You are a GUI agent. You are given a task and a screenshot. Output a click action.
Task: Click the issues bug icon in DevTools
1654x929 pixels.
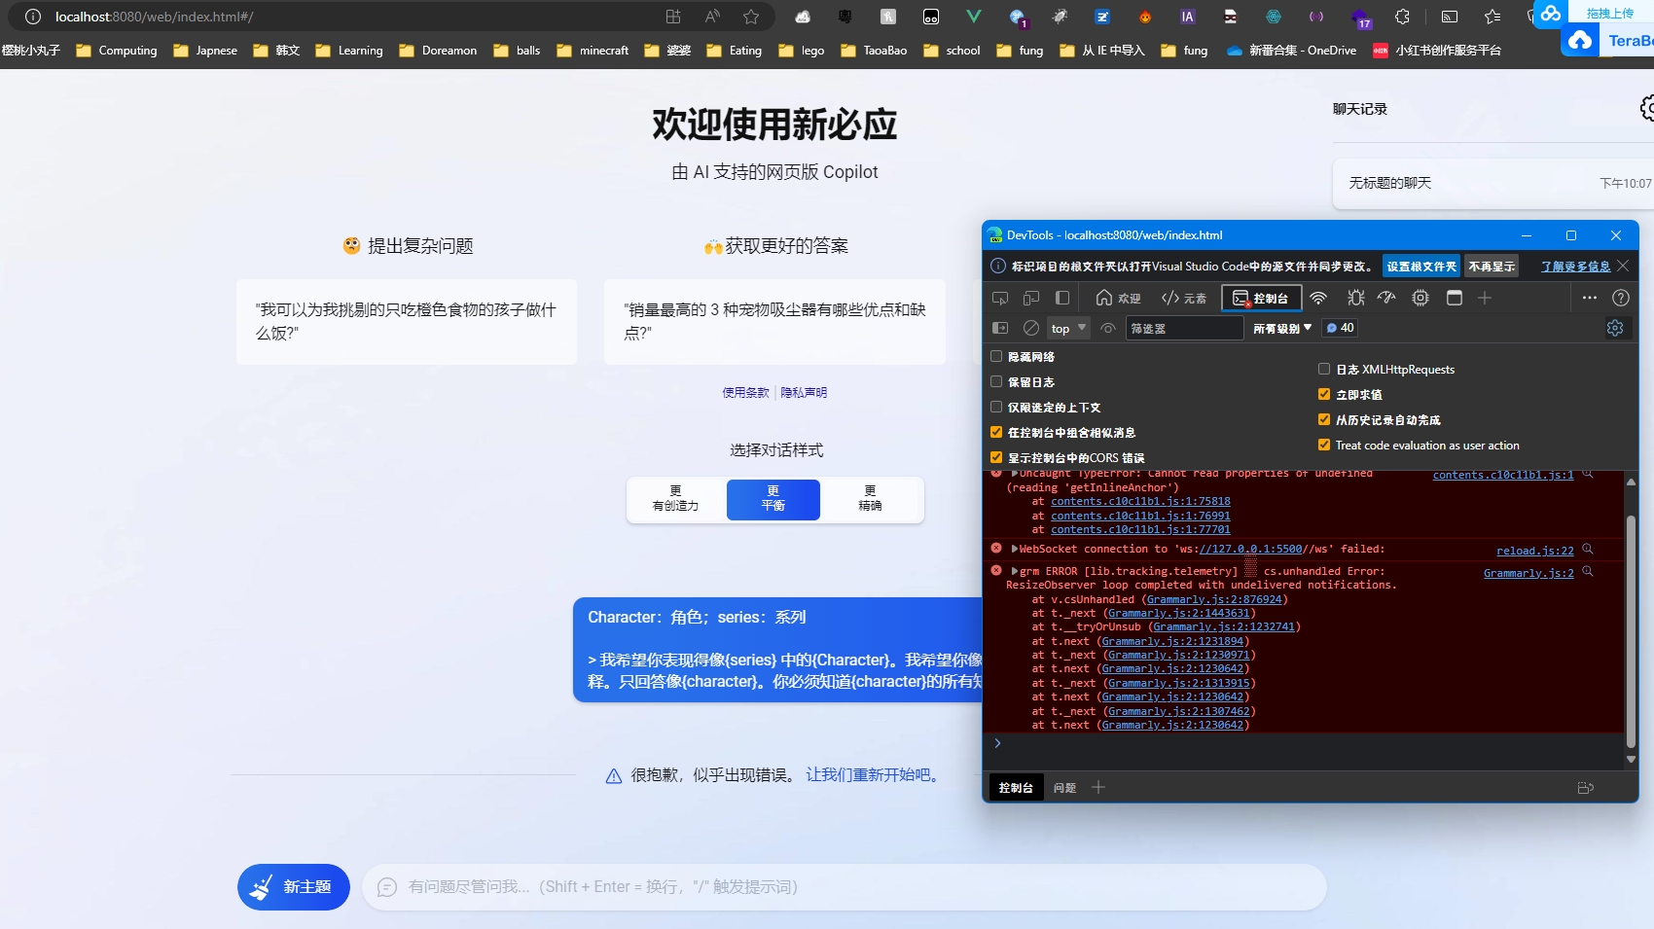tap(1354, 298)
